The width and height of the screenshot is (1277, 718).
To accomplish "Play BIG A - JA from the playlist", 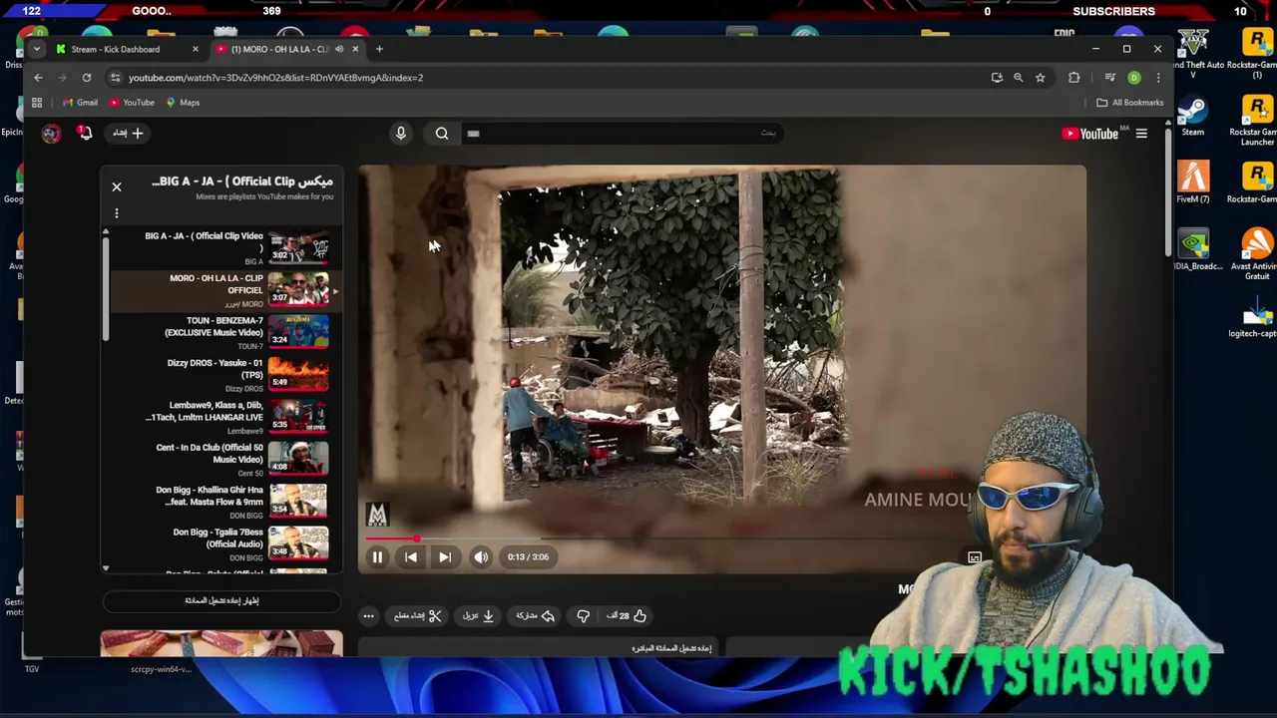I will pos(221,248).
